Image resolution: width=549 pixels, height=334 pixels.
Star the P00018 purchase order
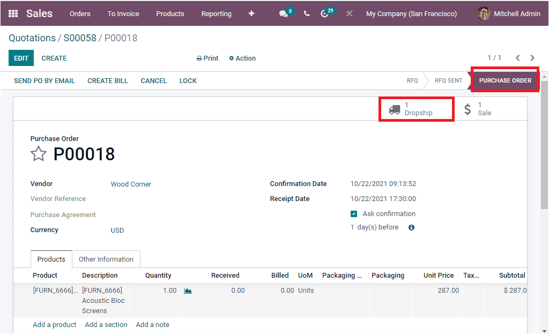pyautogui.click(x=38, y=154)
